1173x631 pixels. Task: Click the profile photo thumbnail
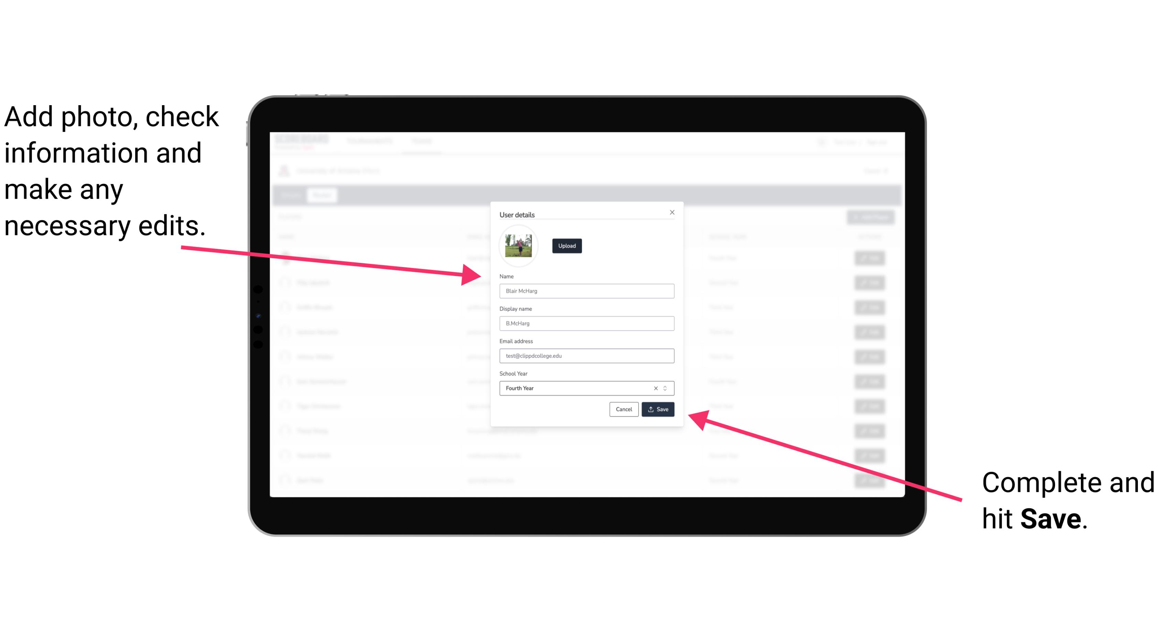click(x=517, y=244)
